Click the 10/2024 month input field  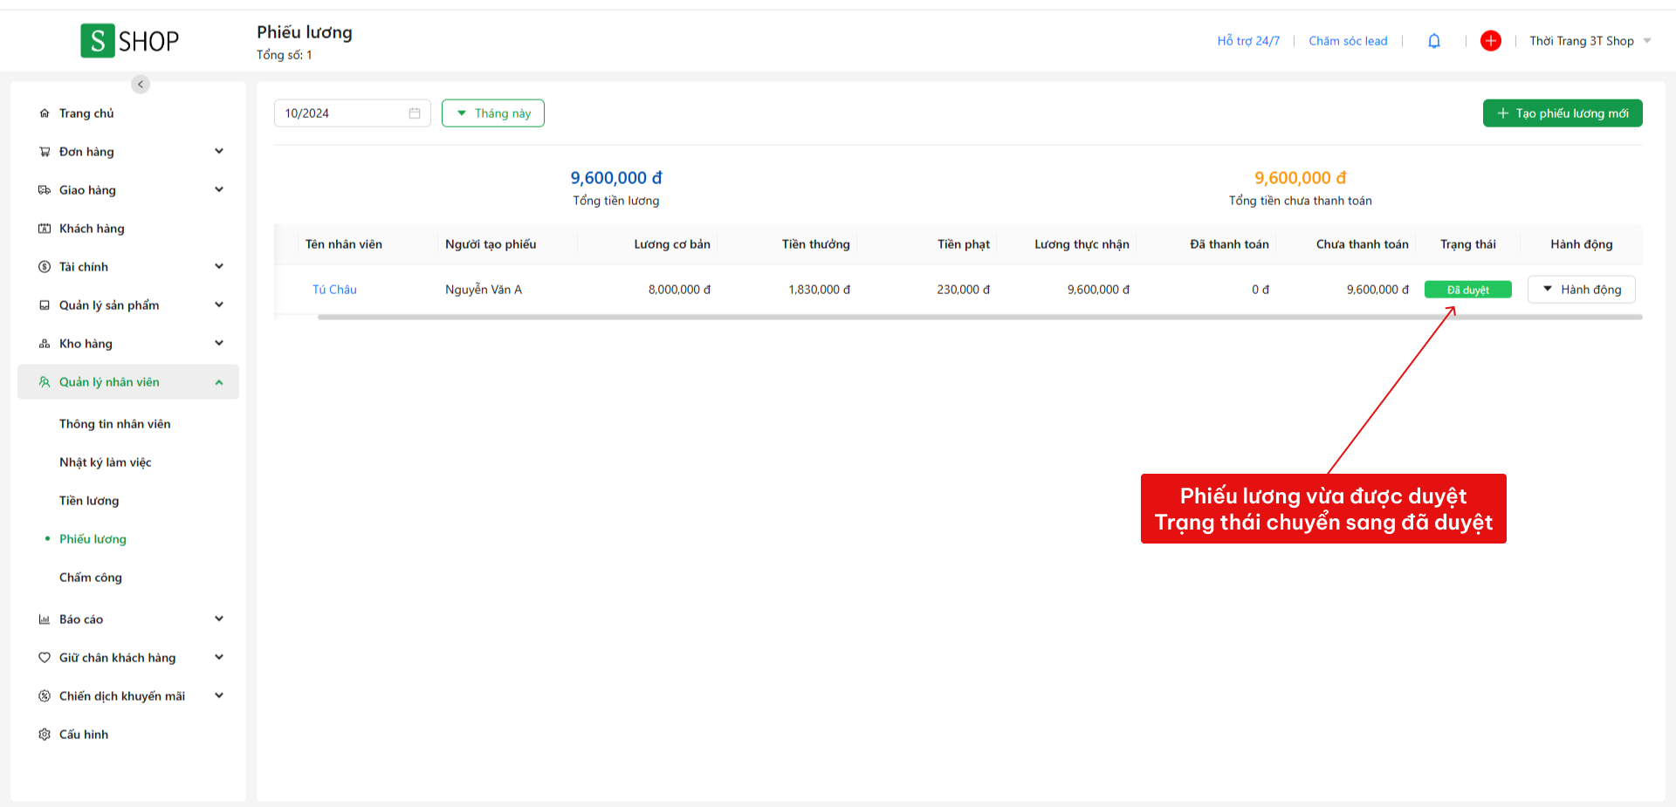(353, 113)
